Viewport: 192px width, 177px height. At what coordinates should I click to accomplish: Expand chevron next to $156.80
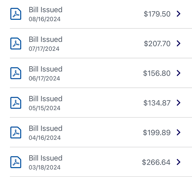coord(179,73)
